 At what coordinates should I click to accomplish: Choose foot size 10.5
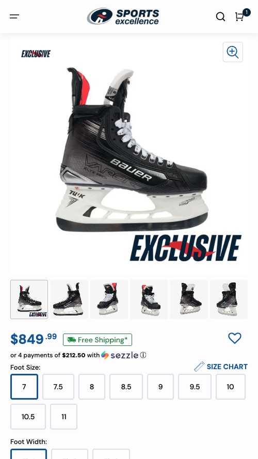(x=28, y=417)
